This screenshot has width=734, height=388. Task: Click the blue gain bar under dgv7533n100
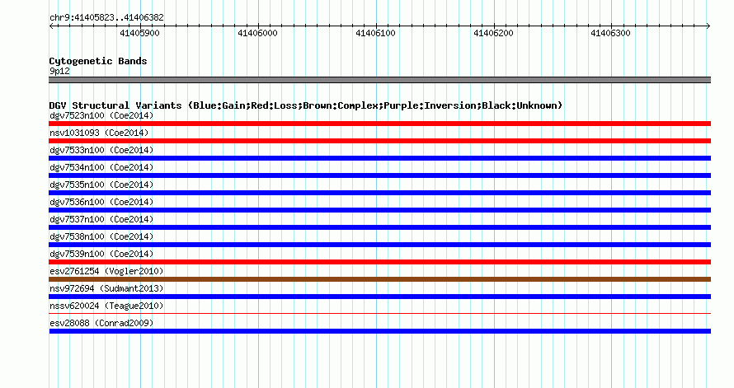pos(379,158)
